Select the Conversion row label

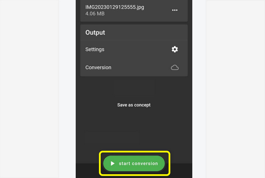click(x=98, y=67)
